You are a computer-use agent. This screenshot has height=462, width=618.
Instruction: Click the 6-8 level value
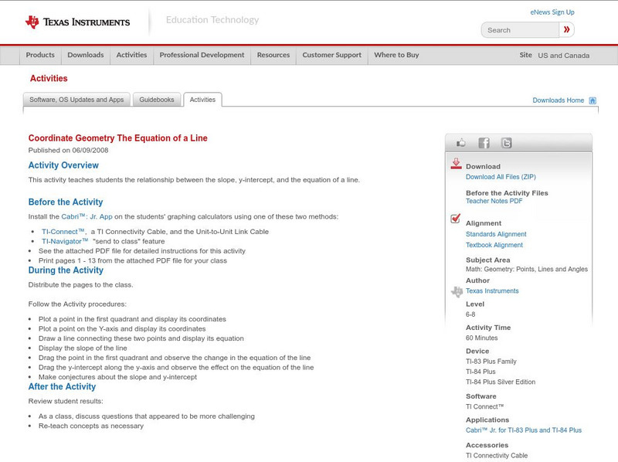click(x=470, y=314)
